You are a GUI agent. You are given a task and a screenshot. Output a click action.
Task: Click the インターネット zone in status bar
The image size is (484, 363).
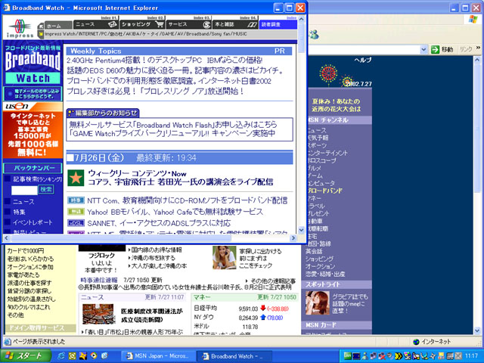click(433, 342)
